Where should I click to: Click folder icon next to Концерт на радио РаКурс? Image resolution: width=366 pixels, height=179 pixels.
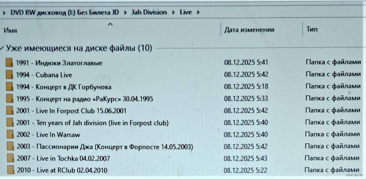pos(10,99)
